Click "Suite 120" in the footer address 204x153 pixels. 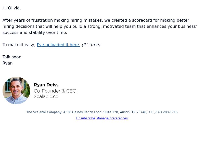111,112
